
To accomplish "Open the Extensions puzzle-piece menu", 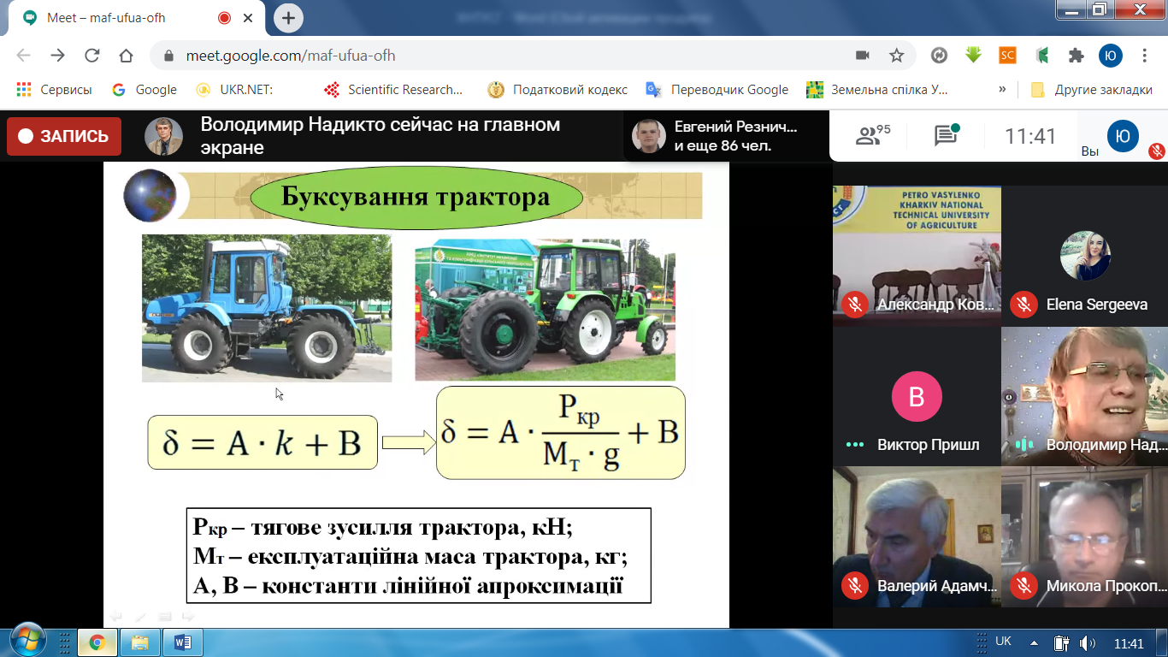I will click(x=1077, y=56).
